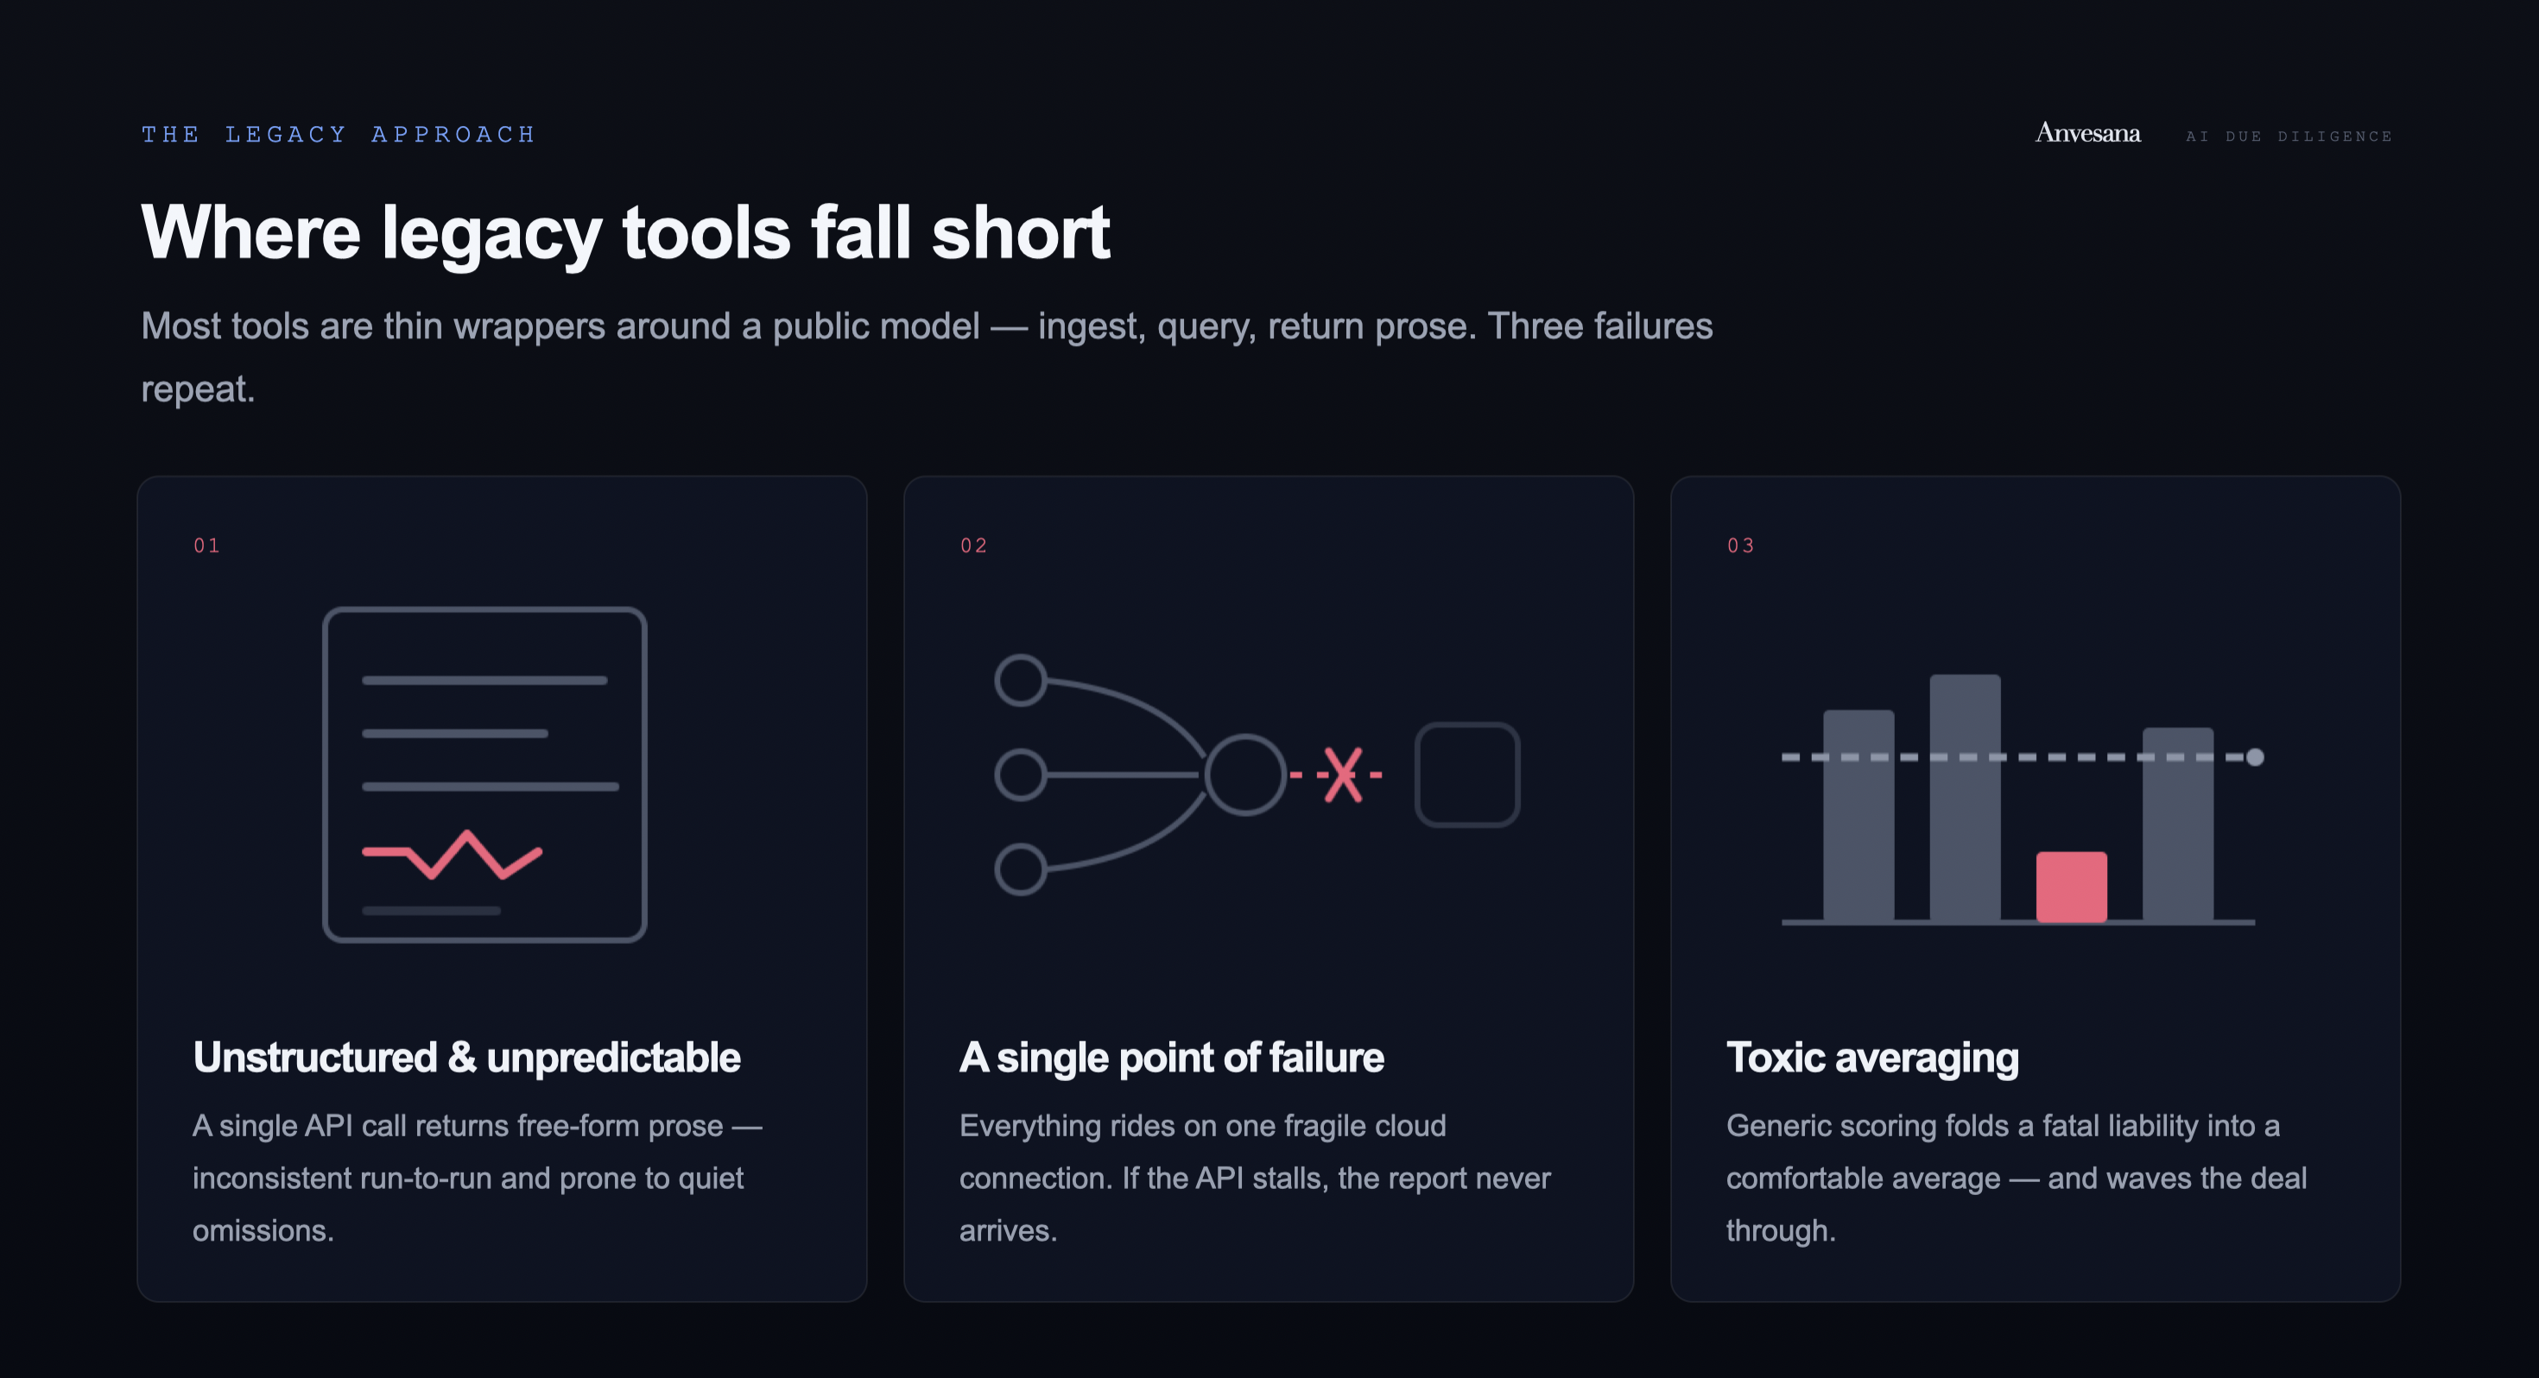Image resolution: width=2539 pixels, height=1378 pixels.
Task: Click the heading Where legacy tools fall short
Action: (626, 232)
